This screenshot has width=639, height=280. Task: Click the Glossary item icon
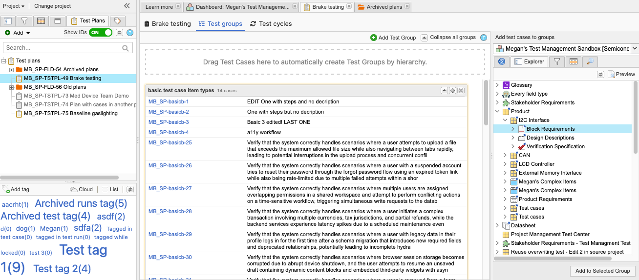pos(506,85)
